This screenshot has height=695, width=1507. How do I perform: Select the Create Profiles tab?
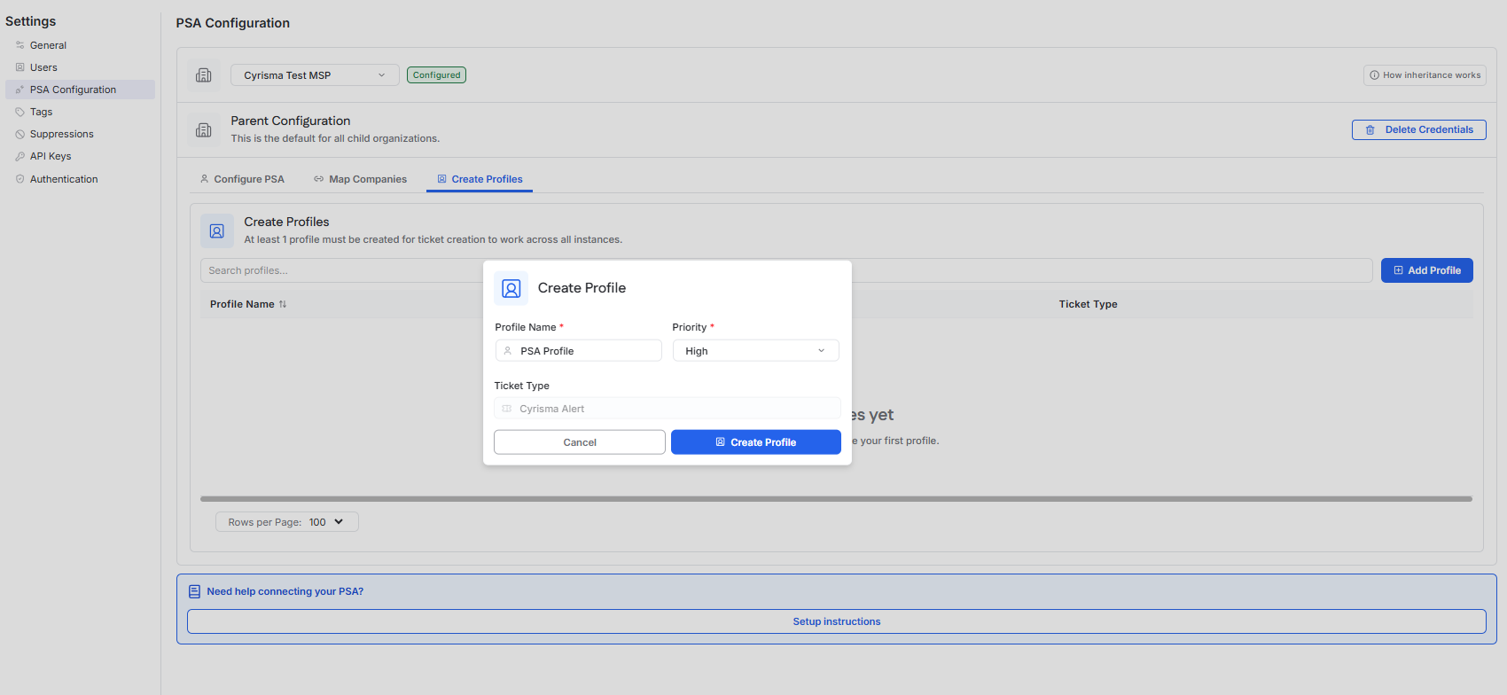pos(480,179)
